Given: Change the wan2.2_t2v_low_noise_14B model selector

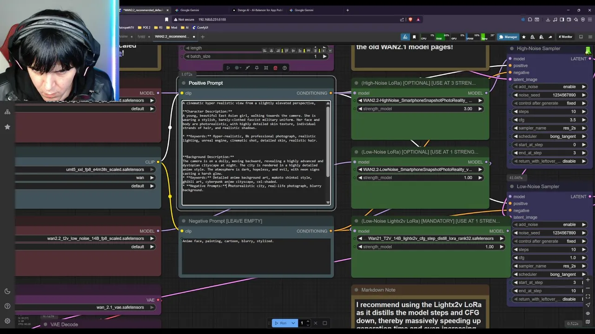Looking at the screenshot, I should 86,238.
